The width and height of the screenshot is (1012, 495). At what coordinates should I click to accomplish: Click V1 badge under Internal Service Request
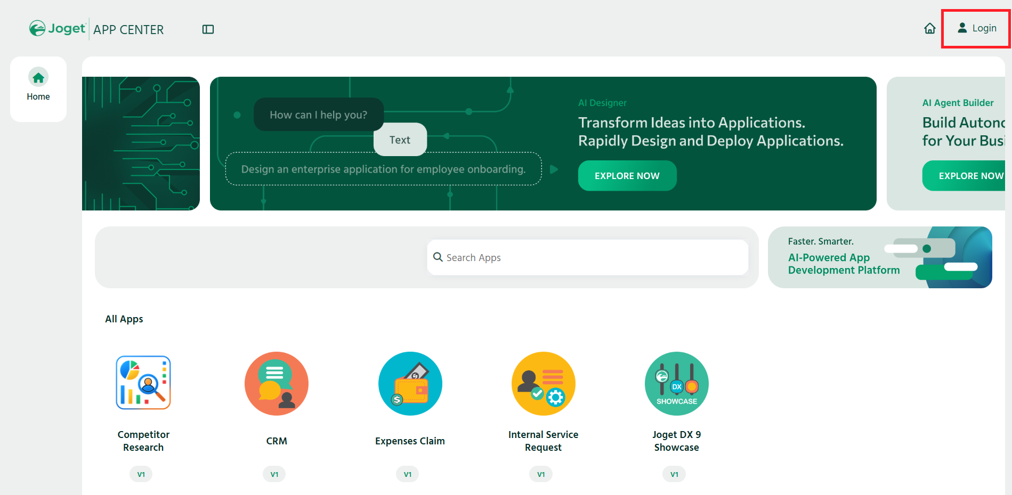click(x=541, y=474)
